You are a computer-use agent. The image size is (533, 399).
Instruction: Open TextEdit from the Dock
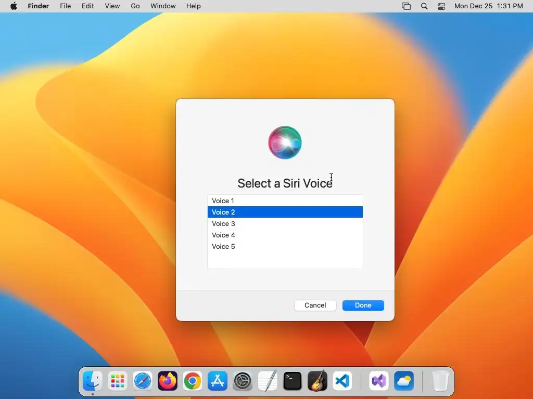(x=268, y=381)
